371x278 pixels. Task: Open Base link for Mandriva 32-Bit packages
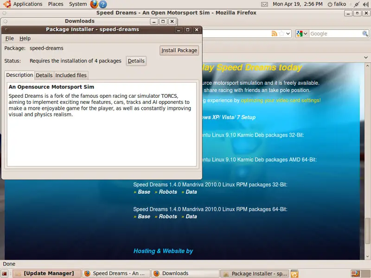tap(144, 192)
